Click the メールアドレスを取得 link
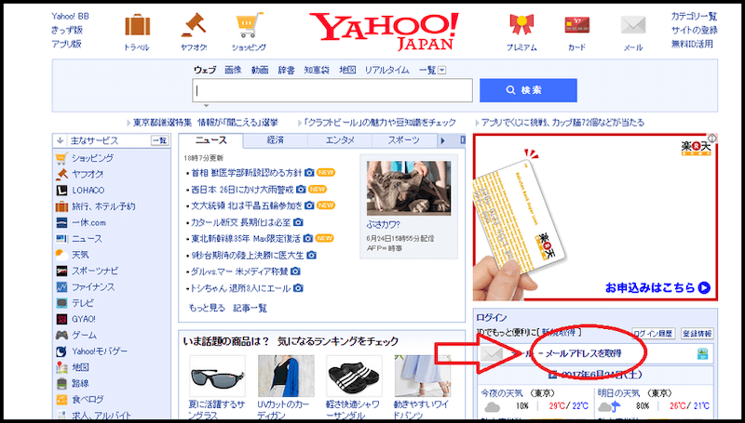Image resolution: width=745 pixels, height=423 pixels. [583, 353]
